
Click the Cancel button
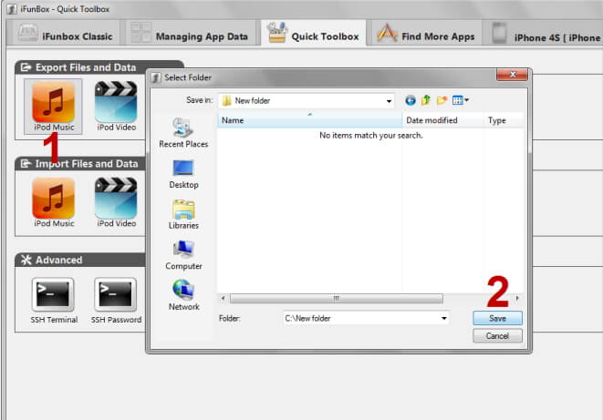(497, 336)
